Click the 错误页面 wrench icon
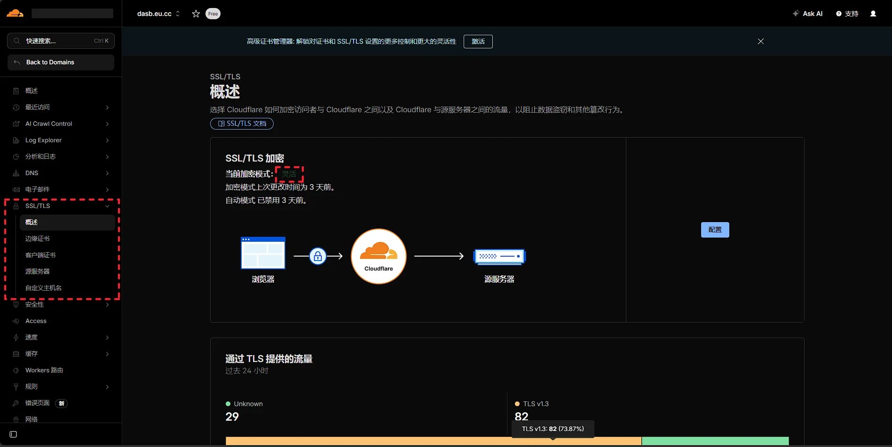The width and height of the screenshot is (892, 447). [16, 403]
